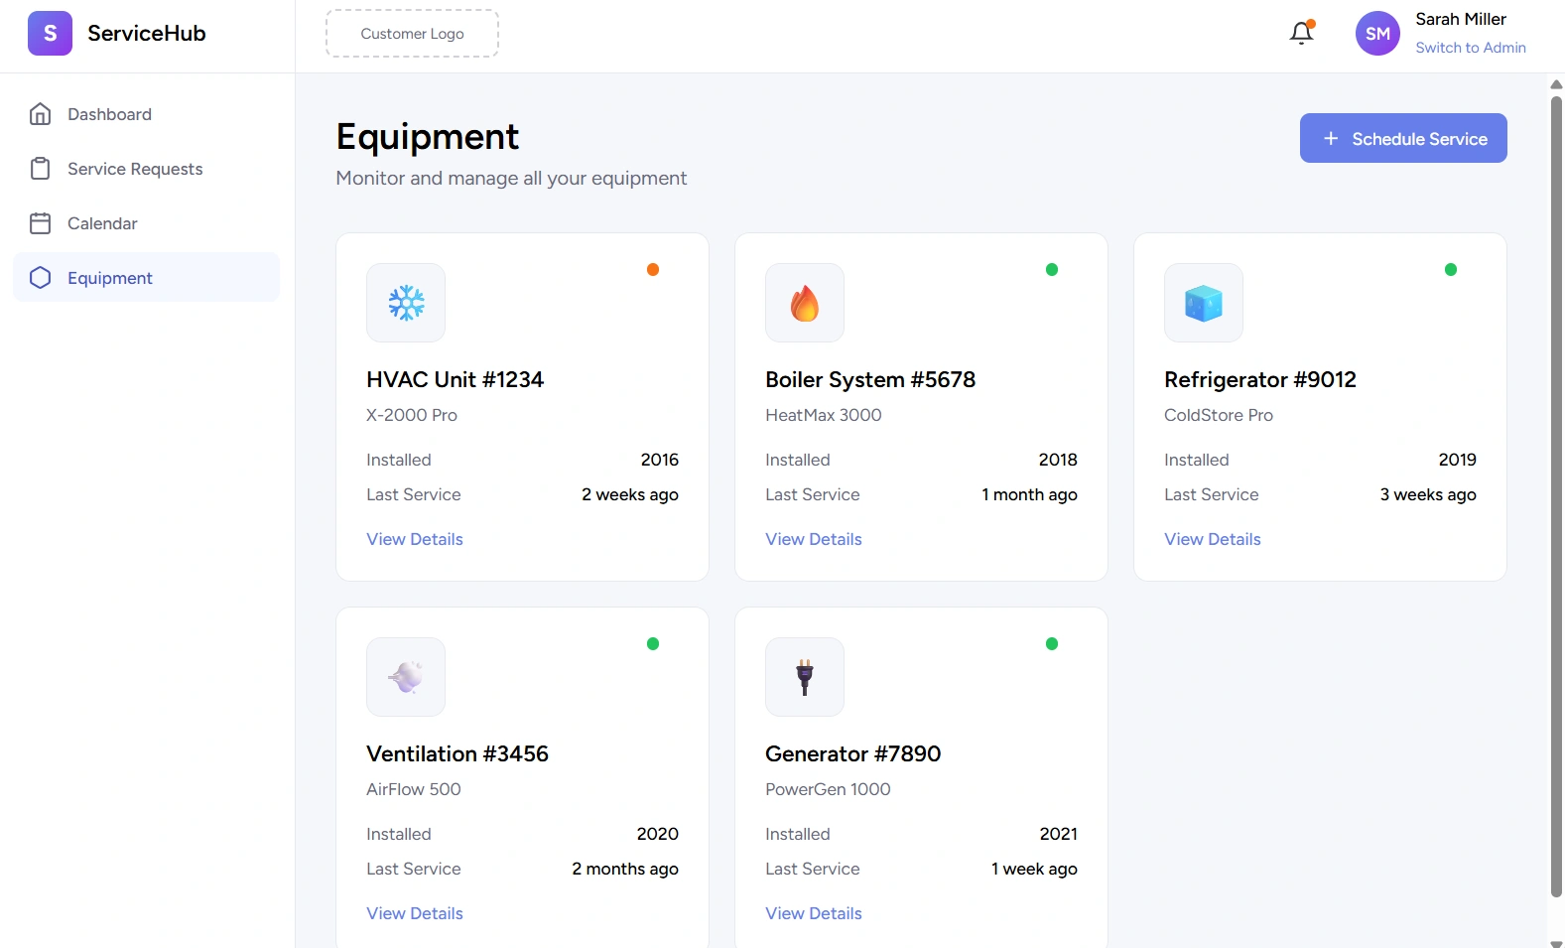Click the HVAC snowflake icon
Image resolution: width=1565 pixels, height=948 pixels.
(406, 303)
